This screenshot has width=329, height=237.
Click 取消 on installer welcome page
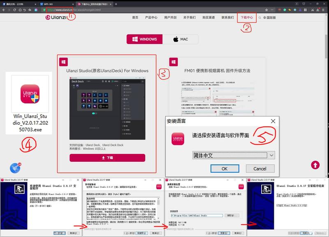point(74,233)
